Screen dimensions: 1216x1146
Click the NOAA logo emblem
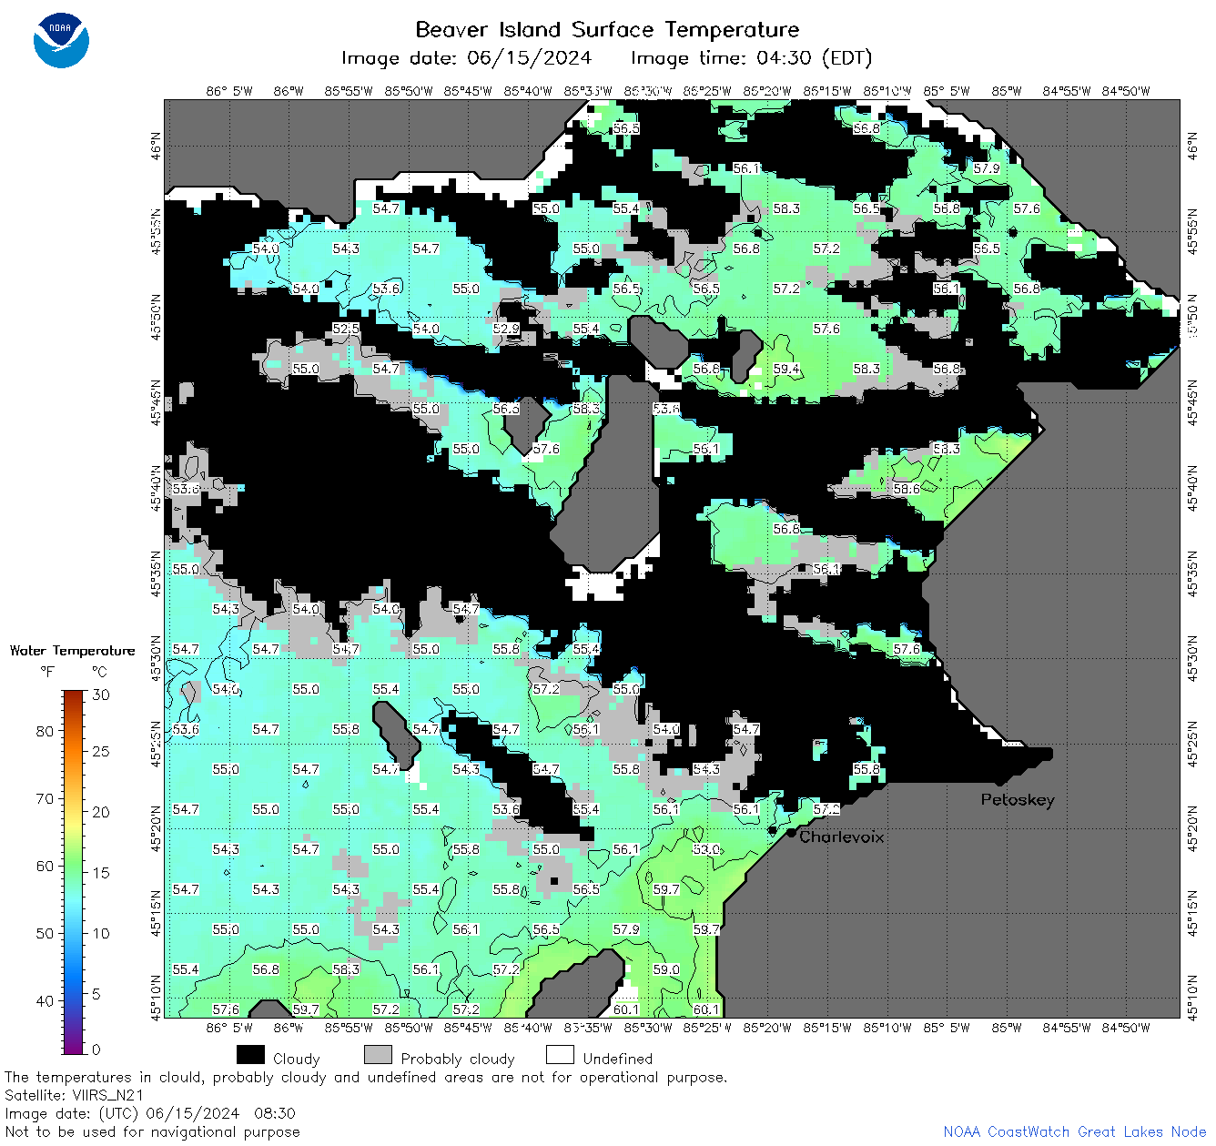click(61, 40)
